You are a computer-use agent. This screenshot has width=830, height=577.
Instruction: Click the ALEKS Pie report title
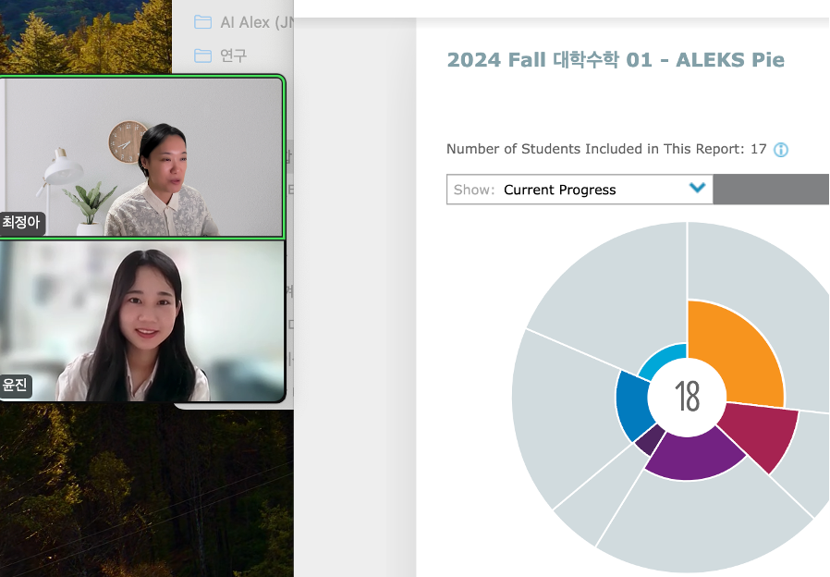pos(616,60)
